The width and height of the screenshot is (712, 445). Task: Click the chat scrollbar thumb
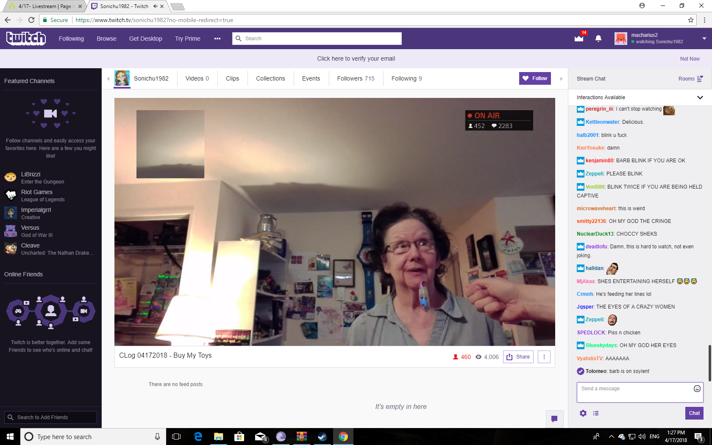point(709,363)
